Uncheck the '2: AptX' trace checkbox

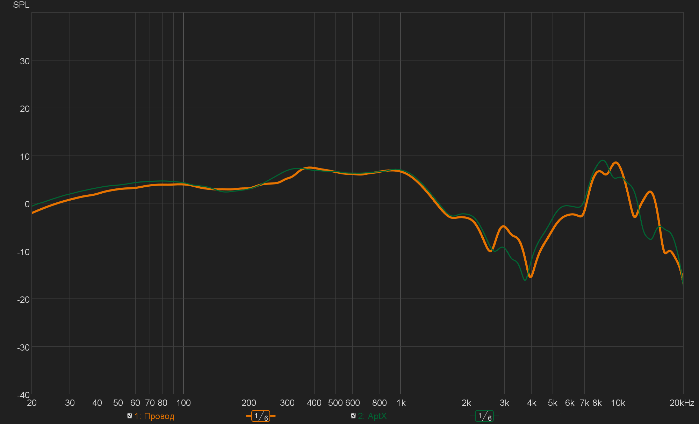[353, 416]
